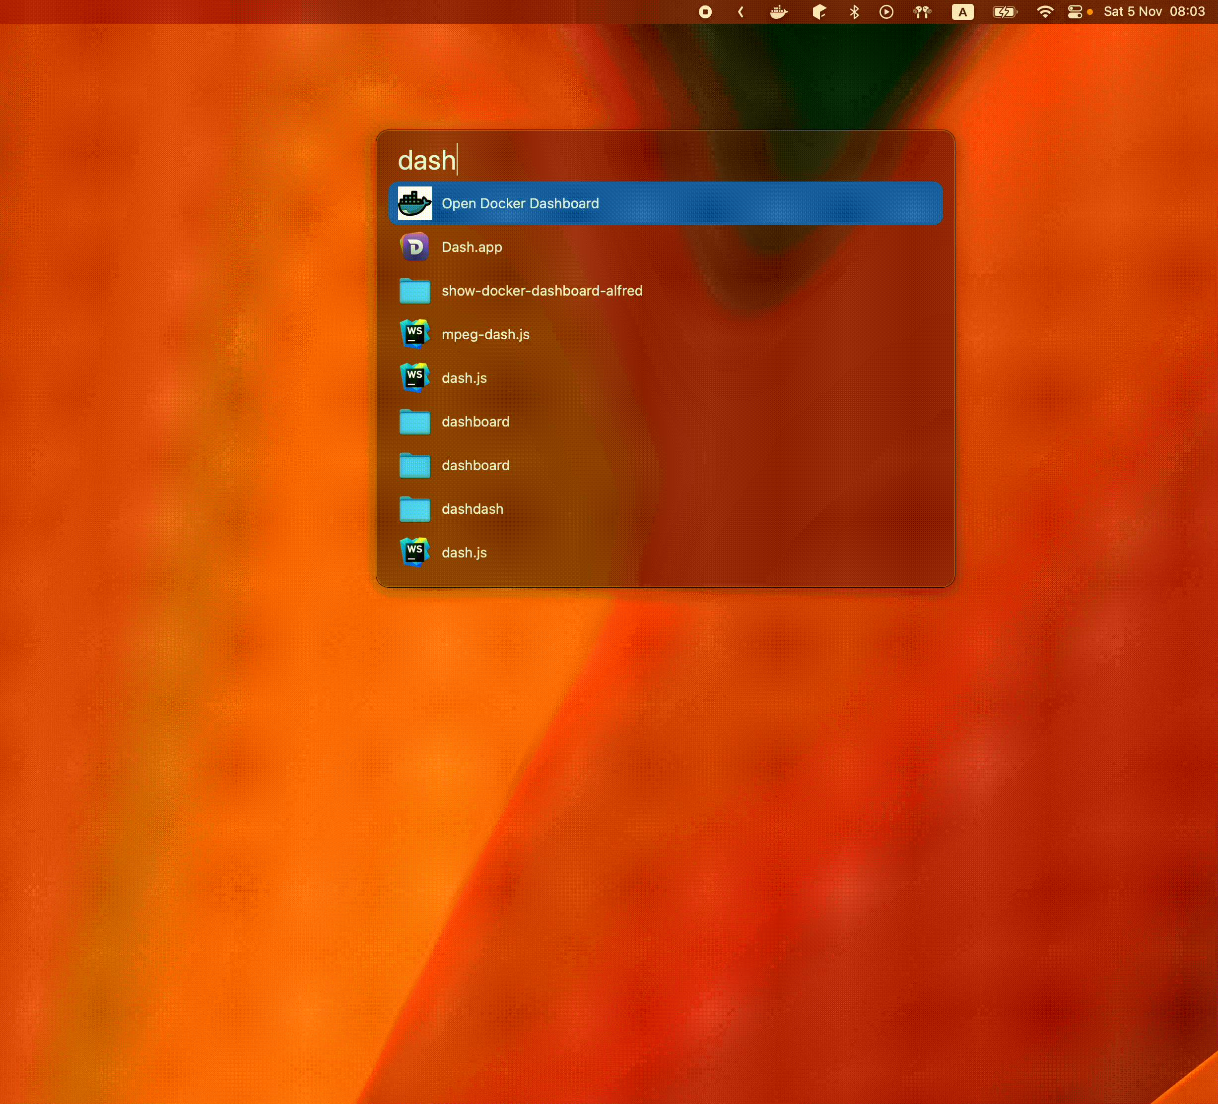Click the date and time clock
Screen dimensions: 1218x1104
click(x=1154, y=12)
